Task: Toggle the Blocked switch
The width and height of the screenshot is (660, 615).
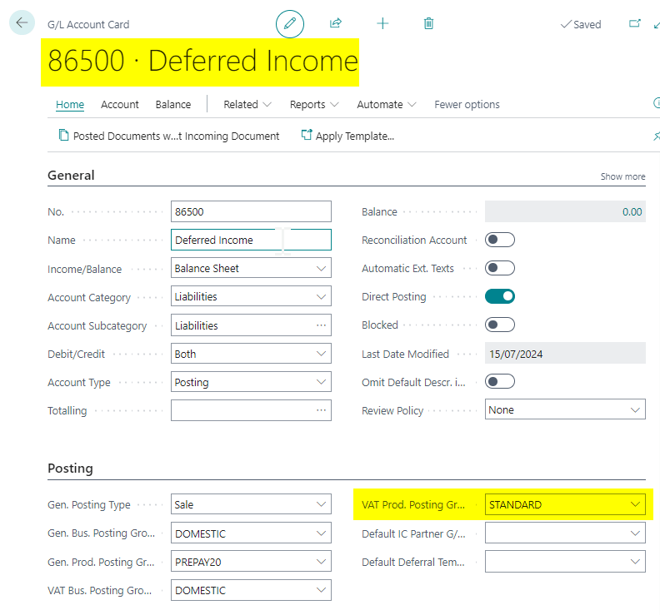Action: 500,325
